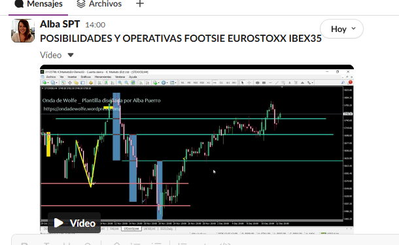Viewport: 399px width, 245px height.
Task: Add a new tab with the plus icon
Action: click(140, 4)
